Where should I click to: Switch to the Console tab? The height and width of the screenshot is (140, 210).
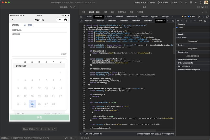click(x=109, y=16)
